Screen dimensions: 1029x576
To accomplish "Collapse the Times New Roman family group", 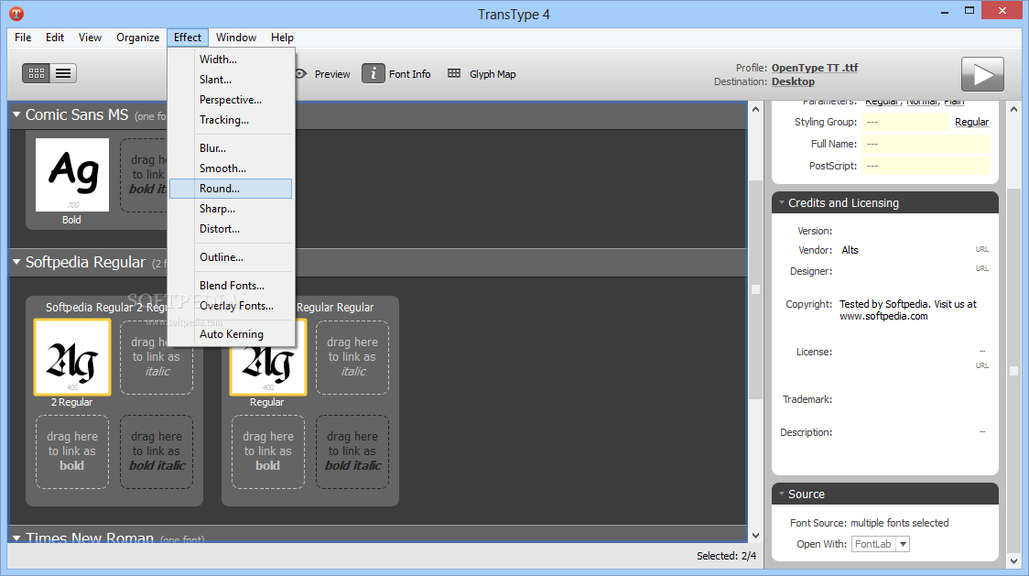I will [x=16, y=538].
